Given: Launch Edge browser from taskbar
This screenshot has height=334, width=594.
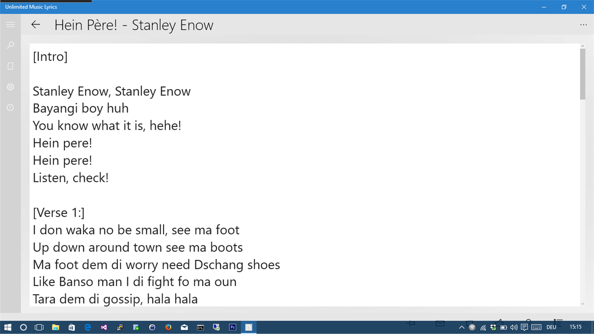Looking at the screenshot, I should click(87, 327).
